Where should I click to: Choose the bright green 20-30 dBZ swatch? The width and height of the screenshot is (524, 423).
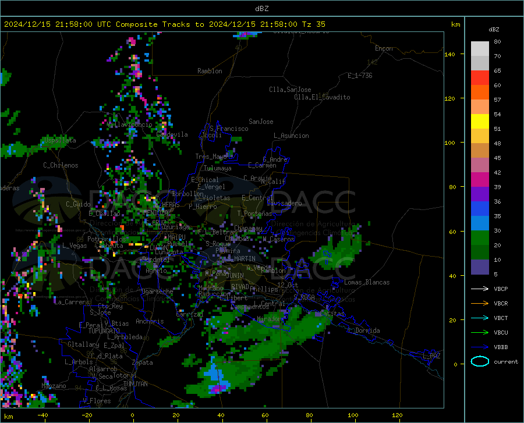click(x=480, y=238)
